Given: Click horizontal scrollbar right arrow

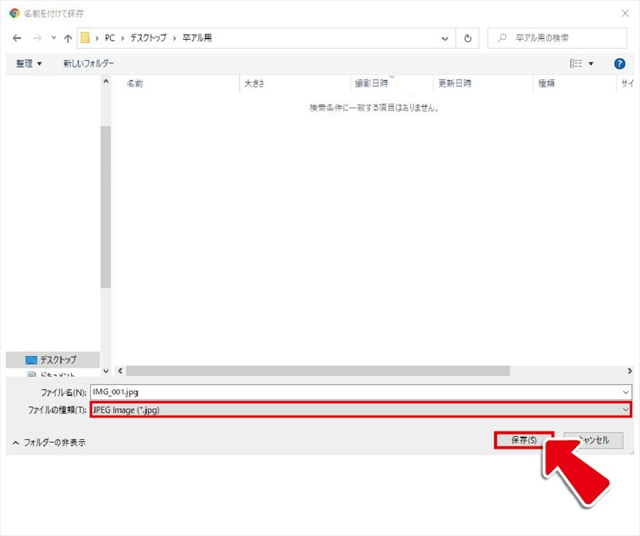Looking at the screenshot, I should tap(629, 371).
